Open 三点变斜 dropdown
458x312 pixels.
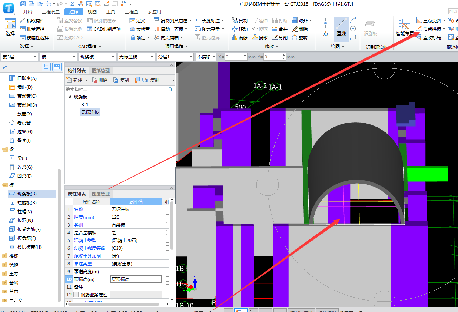[x=444, y=21]
